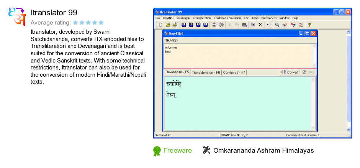Click the 'Itranslator 99' page heading

point(54,13)
